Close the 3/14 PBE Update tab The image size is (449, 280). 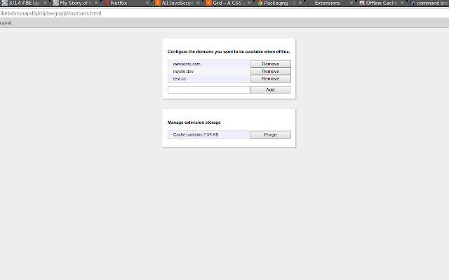point(45,3)
